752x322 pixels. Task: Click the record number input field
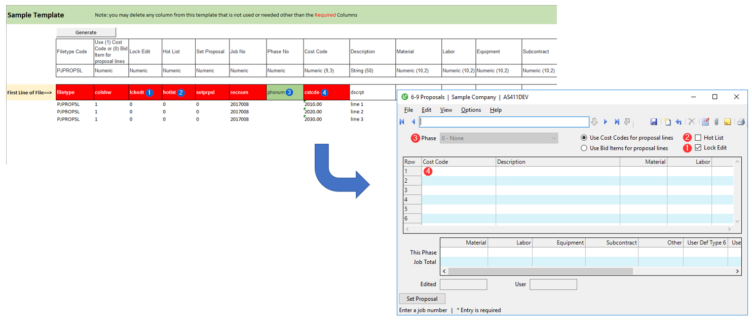(x=504, y=122)
